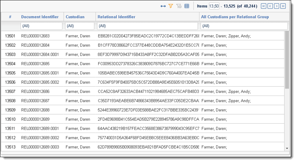The width and height of the screenshot is (296, 162).
Task: Open the Document Identifier (All) filter
Action: 41,26
